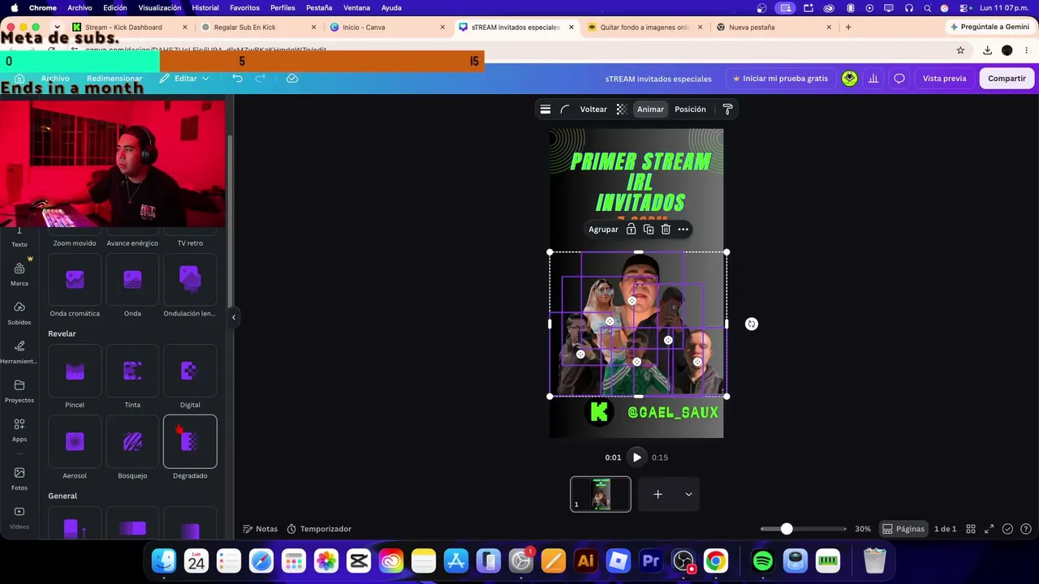
Task: Switch to the Quitar fondo a imagenes tab
Action: tap(645, 27)
